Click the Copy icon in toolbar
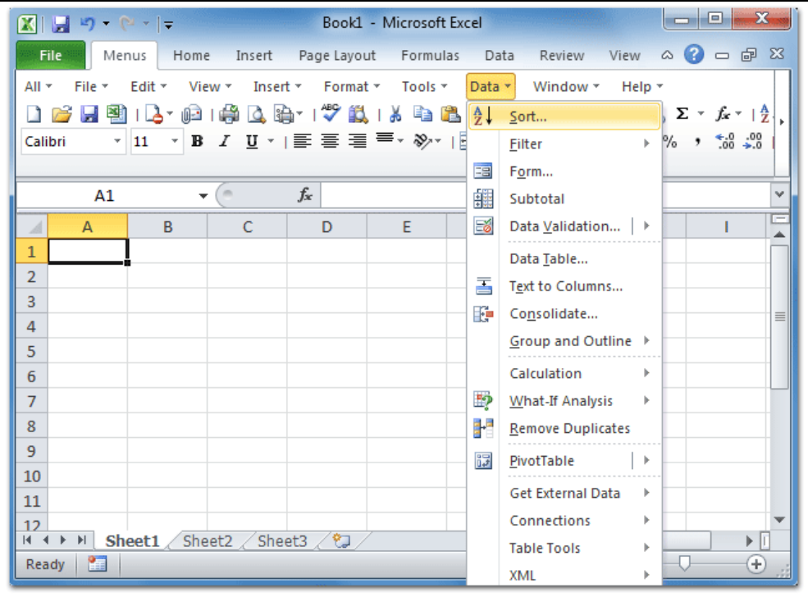 pyautogui.click(x=423, y=114)
